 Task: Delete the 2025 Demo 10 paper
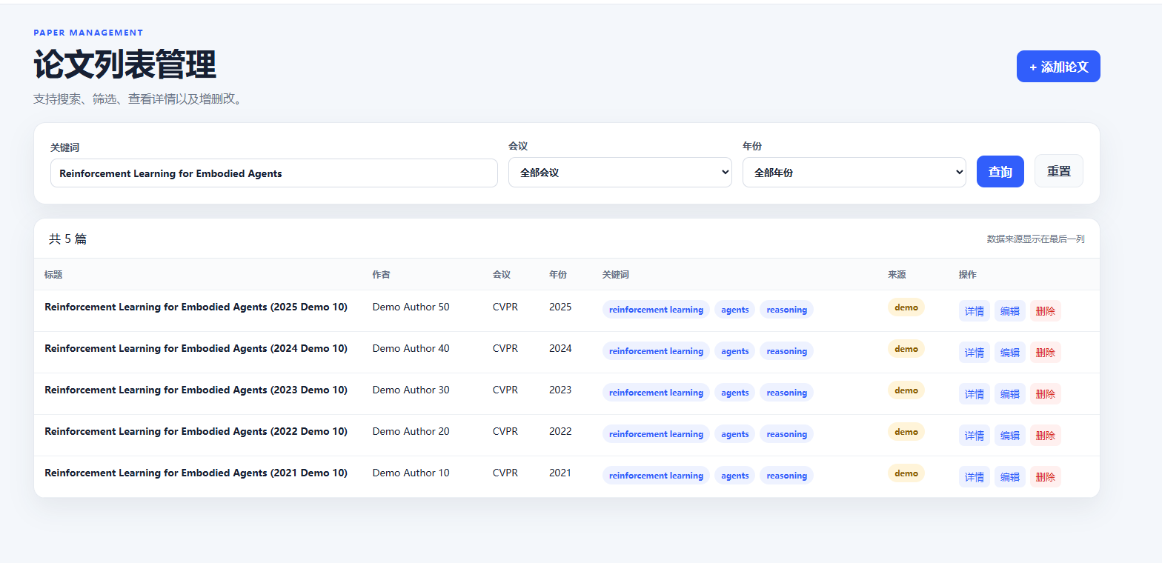1046,311
